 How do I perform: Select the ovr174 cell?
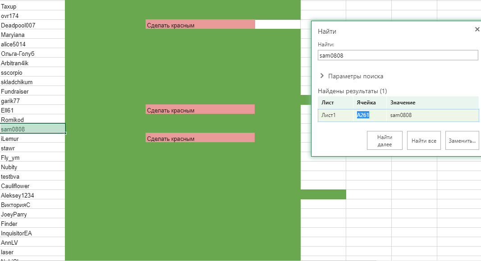(32, 15)
